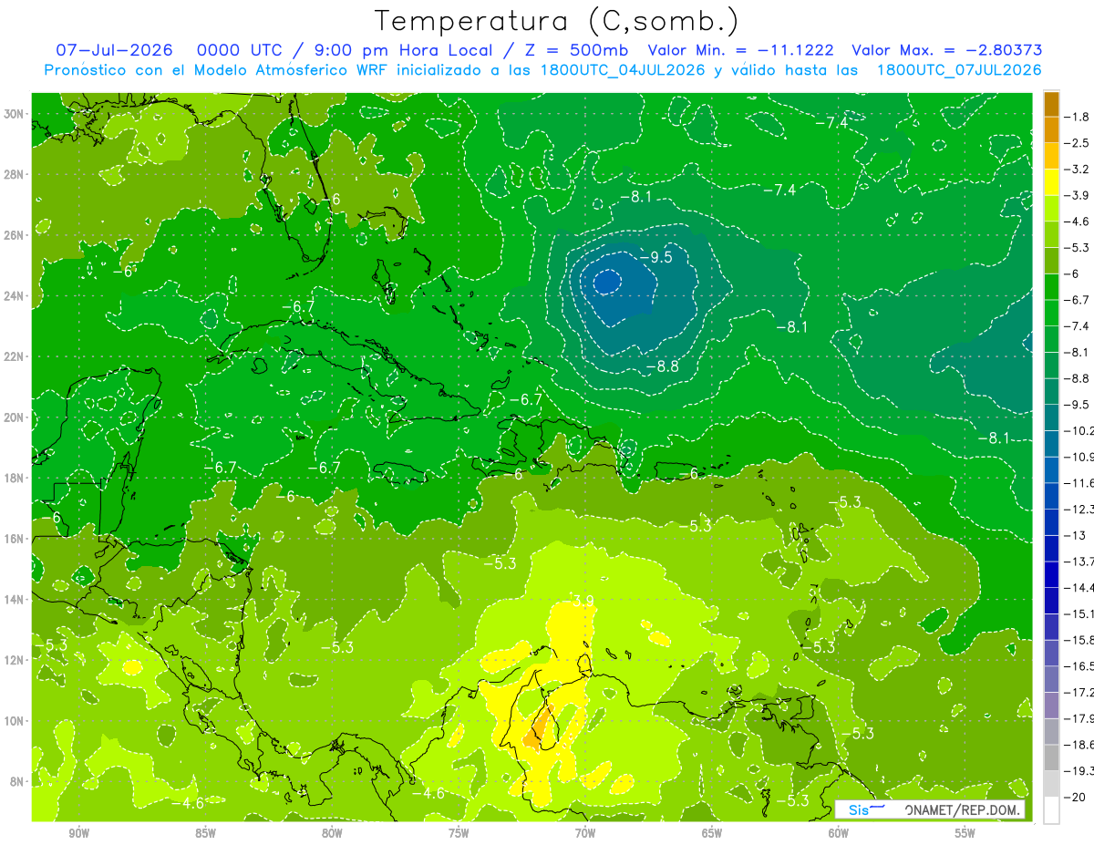Click the "85W" longitude label

(x=205, y=832)
